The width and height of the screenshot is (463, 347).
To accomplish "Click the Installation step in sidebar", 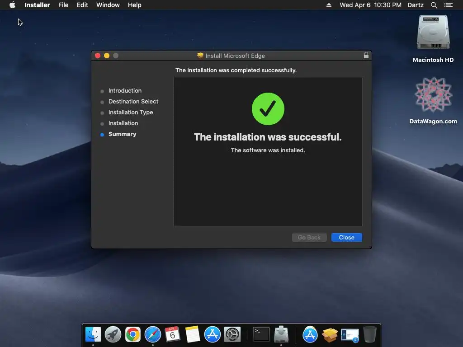I will coord(123,123).
